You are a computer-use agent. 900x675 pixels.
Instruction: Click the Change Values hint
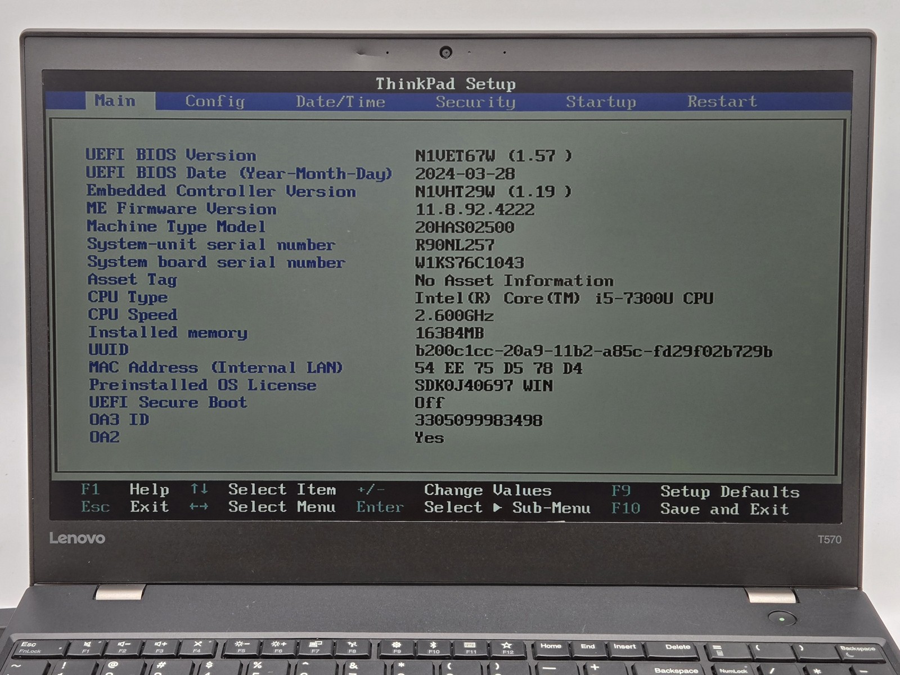coord(488,490)
